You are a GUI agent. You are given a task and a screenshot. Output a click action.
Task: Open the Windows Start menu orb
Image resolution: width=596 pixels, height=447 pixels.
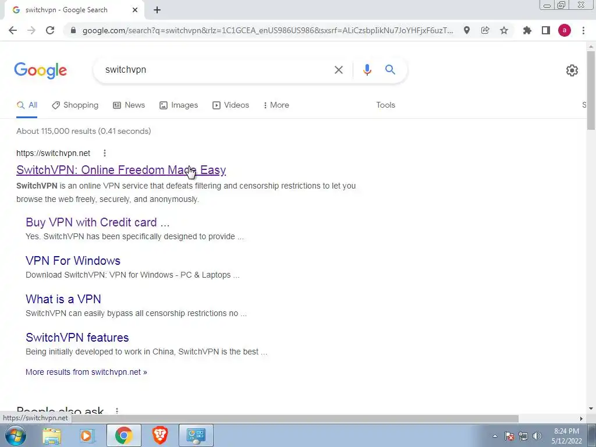pos(16,435)
